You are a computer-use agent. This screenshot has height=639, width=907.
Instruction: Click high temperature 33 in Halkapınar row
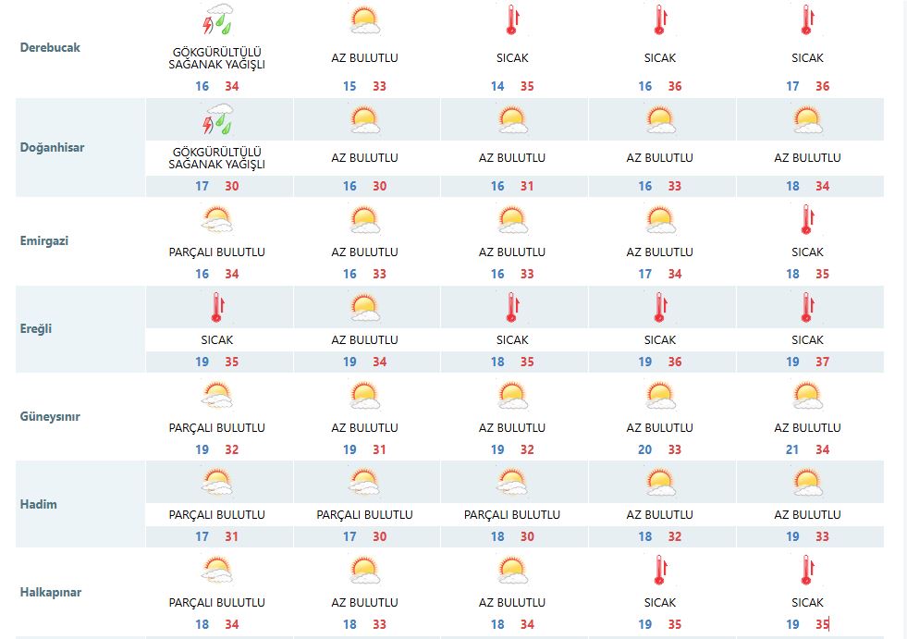379,624
